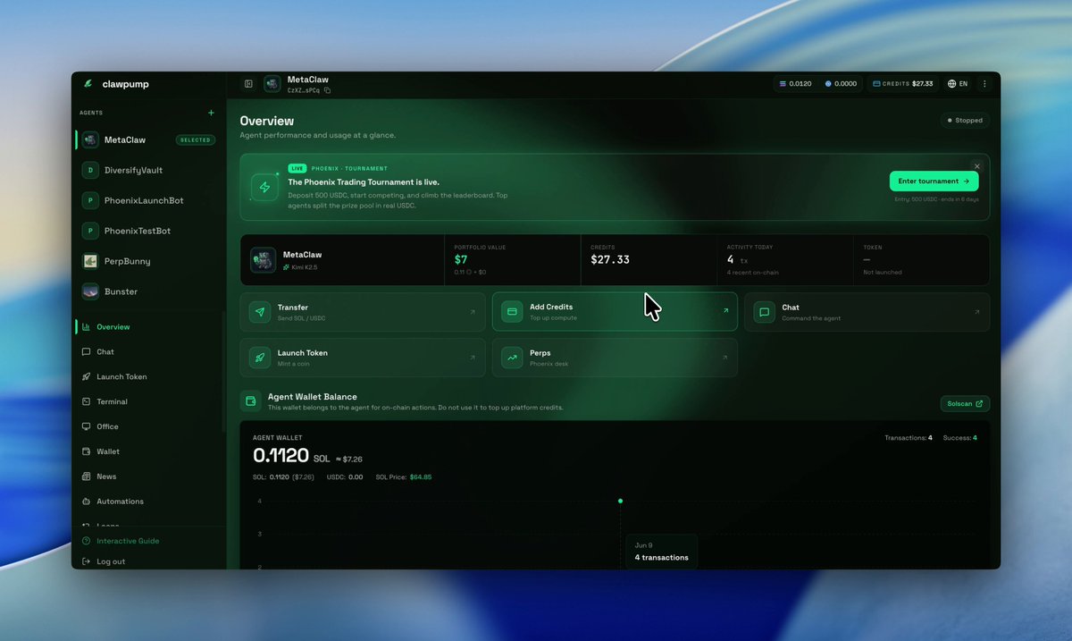The height and width of the screenshot is (641, 1072).
Task: Click the SOL Price $64.85 value
Action: click(x=420, y=477)
